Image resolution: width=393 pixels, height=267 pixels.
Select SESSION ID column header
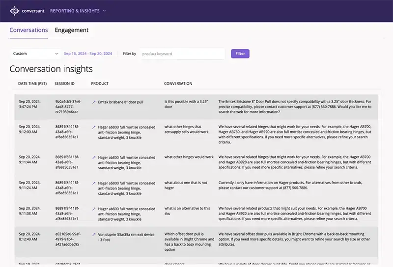point(64,83)
